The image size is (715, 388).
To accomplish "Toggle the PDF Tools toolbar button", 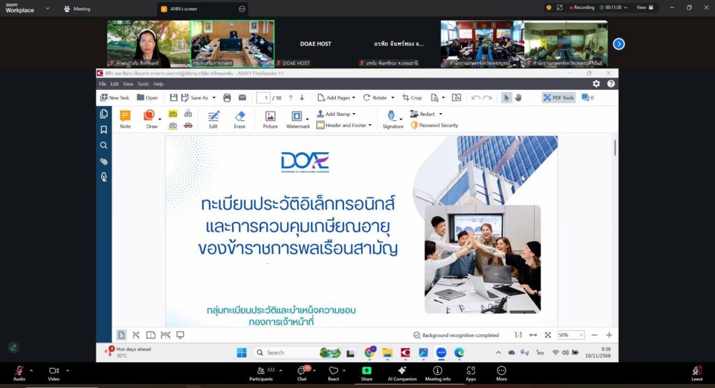I will pos(558,98).
